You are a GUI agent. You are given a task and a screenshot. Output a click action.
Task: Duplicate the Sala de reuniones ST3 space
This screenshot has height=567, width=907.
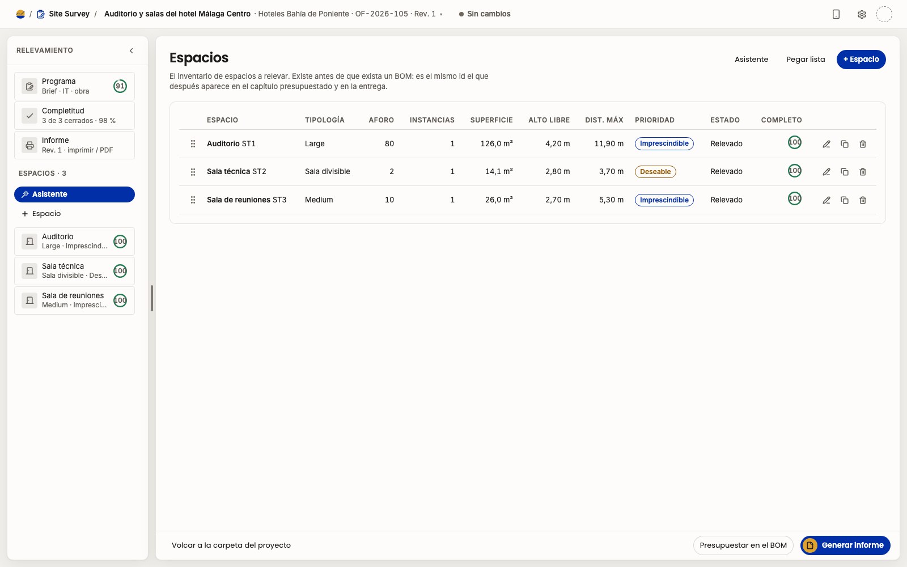(x=845, y=200)
